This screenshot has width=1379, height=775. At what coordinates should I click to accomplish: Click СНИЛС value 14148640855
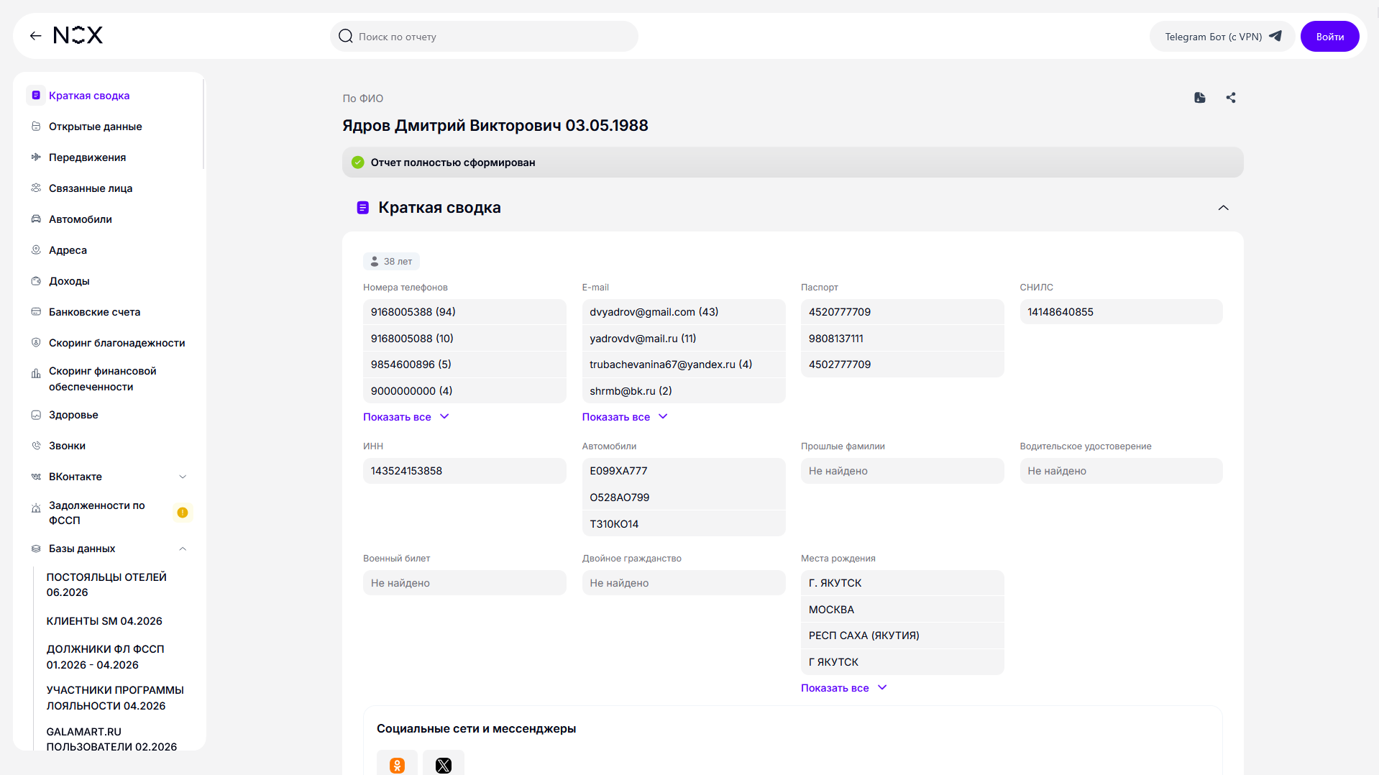pos(1121,312)
